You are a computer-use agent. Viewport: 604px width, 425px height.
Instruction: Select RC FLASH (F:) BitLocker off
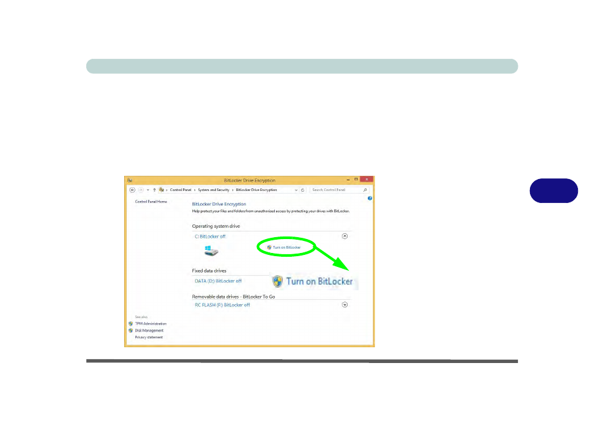(x=222, y=305)
